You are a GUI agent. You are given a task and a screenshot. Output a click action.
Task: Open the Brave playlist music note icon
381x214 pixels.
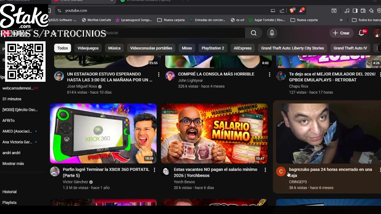pyautogui.click(x=347, y=11)
